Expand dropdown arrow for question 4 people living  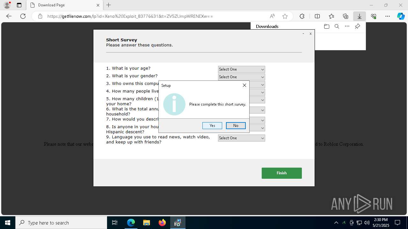pos(262,92)
